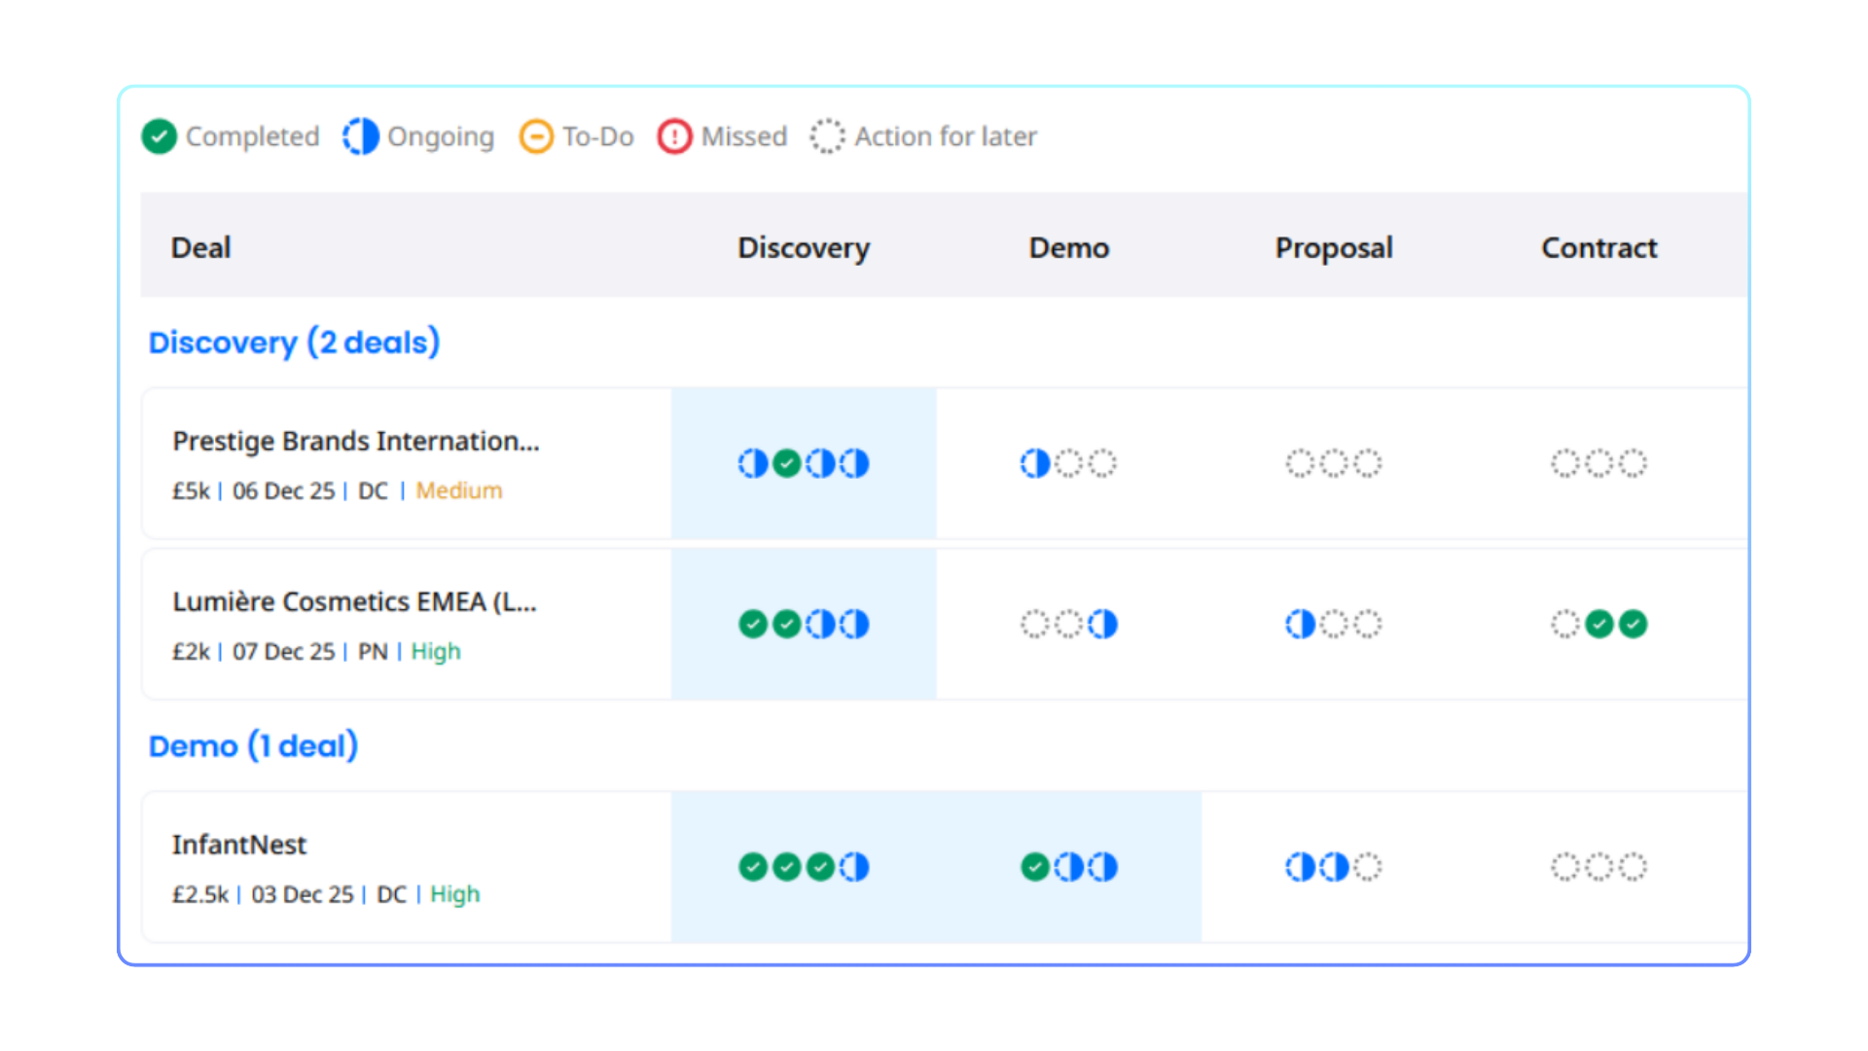Image resolution: width=1868 pixels, height=1051 pixels.
Task: Collapse the Discovery (2 deals) group
Action: point(294,343)
